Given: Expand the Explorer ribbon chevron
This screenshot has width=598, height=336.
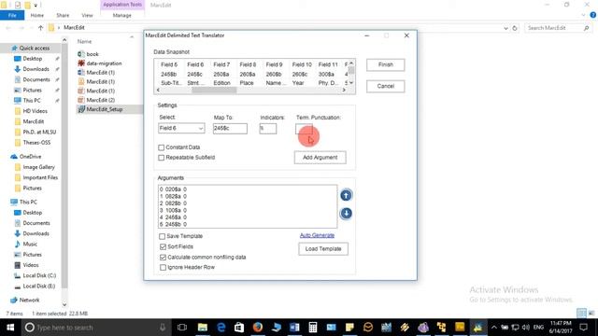Looking at the screenshot, I should [x=583, y=15].
